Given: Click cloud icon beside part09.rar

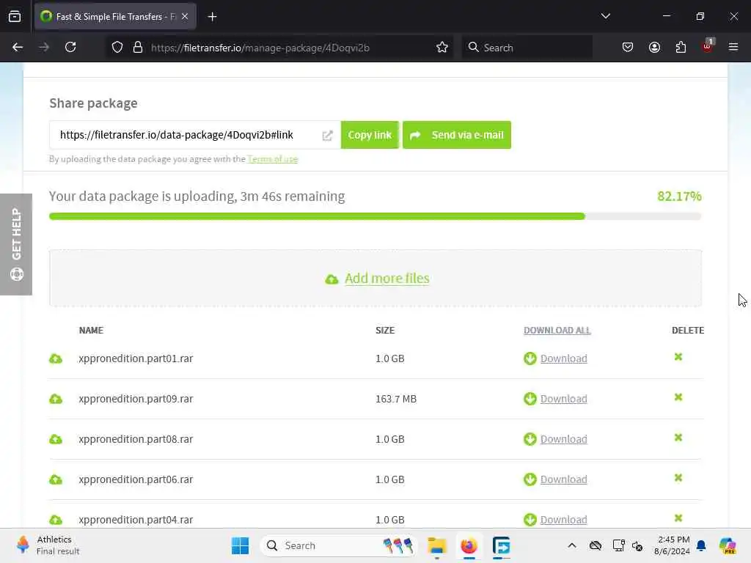Looking at the screenshot, I should [x=56, y=399].
